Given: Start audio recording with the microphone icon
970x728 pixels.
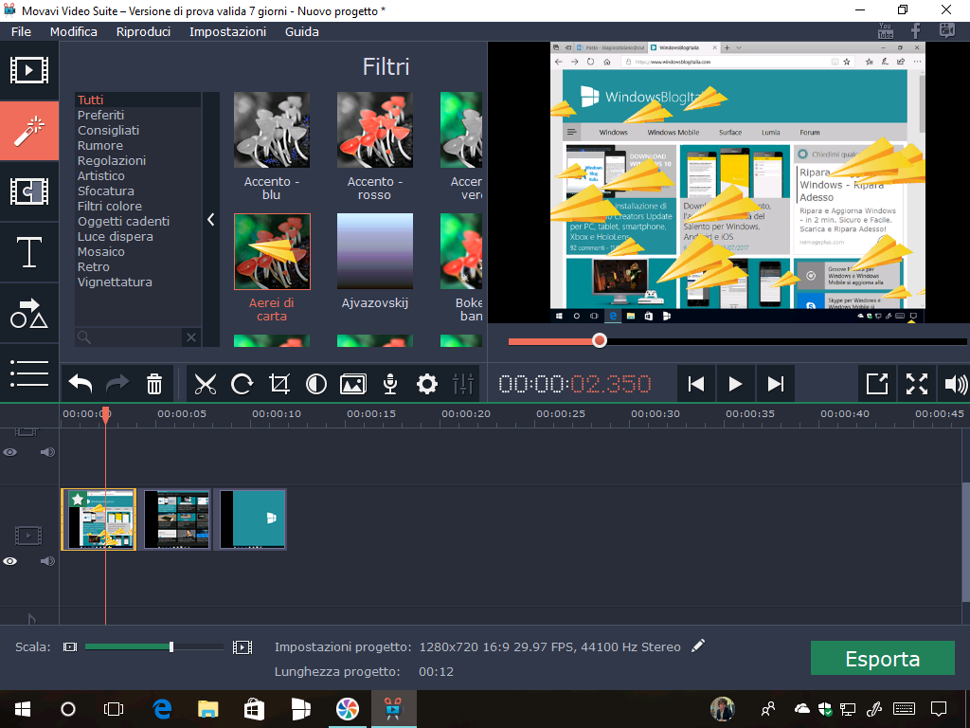Looking at the screenshot, I should 390,384.
